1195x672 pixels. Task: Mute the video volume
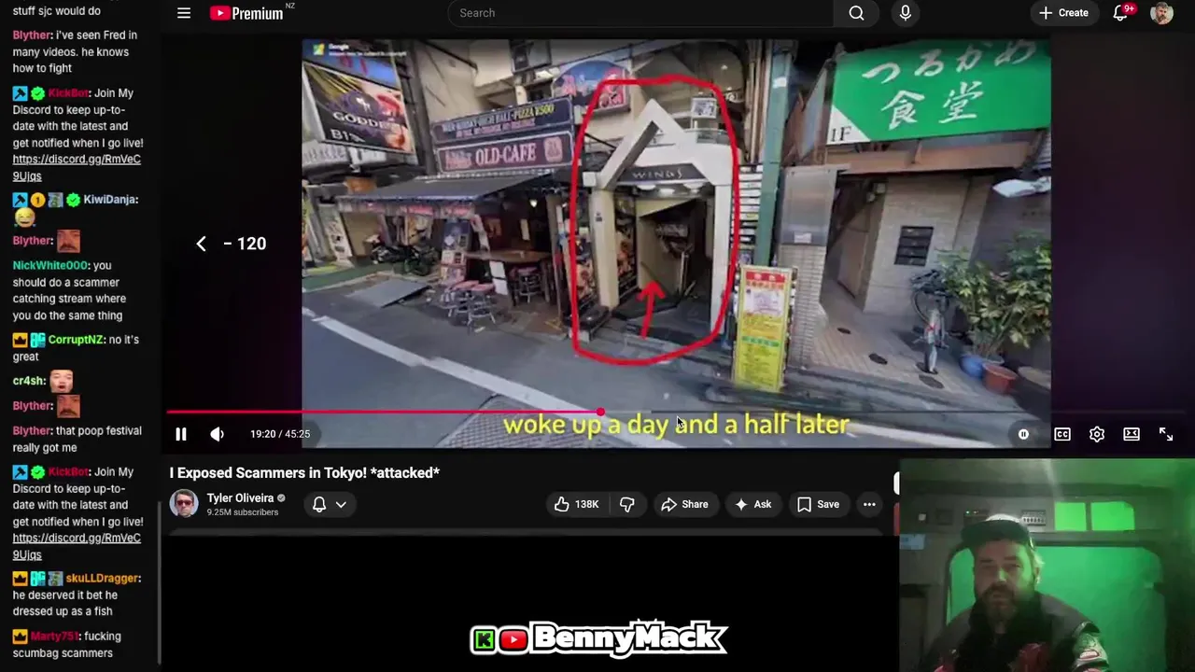(x=217, y=434)
